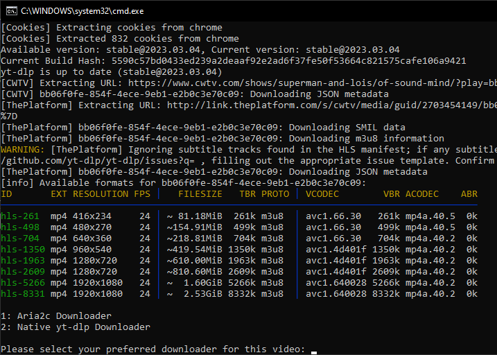Click the hls-1963 format ID
The image size is (497, 355).
[23, 261]
